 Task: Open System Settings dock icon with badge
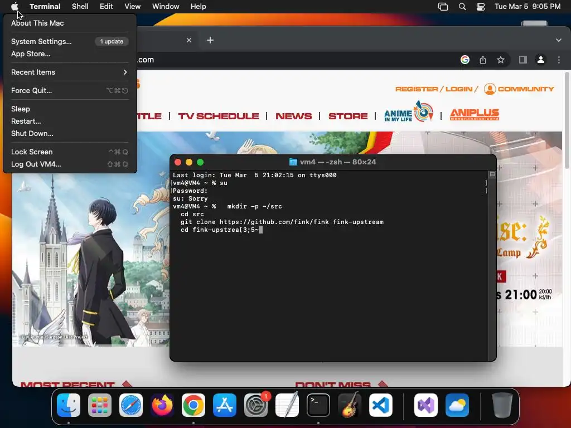tap(256, 405)
